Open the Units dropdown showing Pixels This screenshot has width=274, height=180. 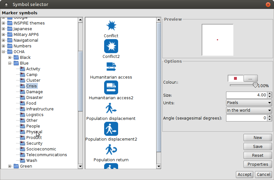click(x=249, y=103)
